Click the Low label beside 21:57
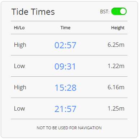Image resolution: width=139 pixels, height=139 pixels. pos(19,108)
